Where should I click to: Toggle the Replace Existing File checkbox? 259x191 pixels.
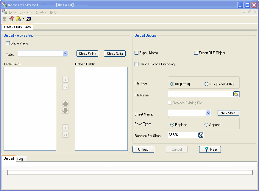170,103
